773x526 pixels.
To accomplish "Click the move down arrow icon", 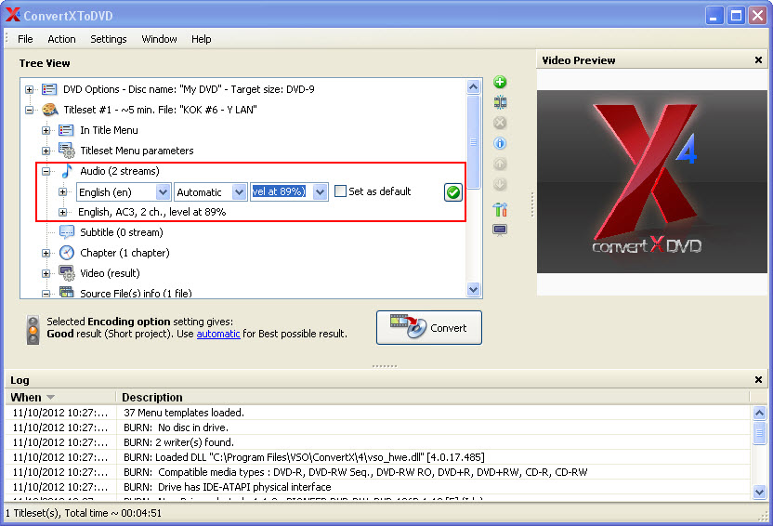I will point(500,184).
